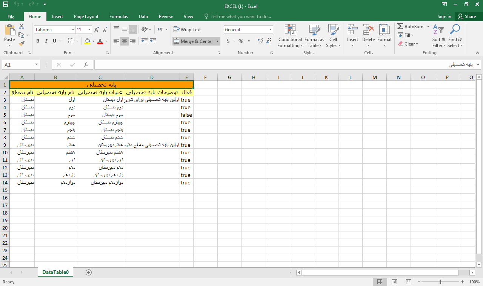
Task: Open the General number format dropdown
Action: tap(270, 30)
